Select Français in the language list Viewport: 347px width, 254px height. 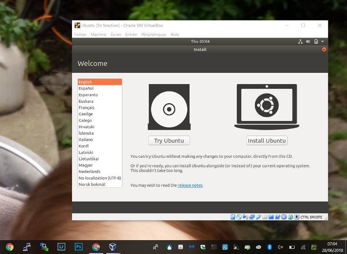(x=86, y=107)
